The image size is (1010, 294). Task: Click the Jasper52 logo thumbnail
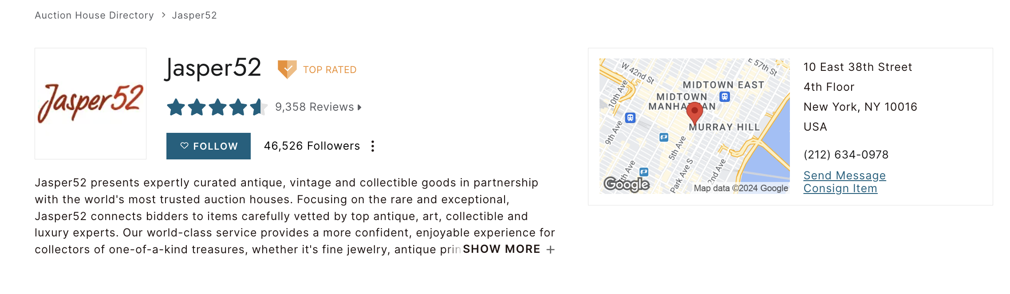point(91,104)
